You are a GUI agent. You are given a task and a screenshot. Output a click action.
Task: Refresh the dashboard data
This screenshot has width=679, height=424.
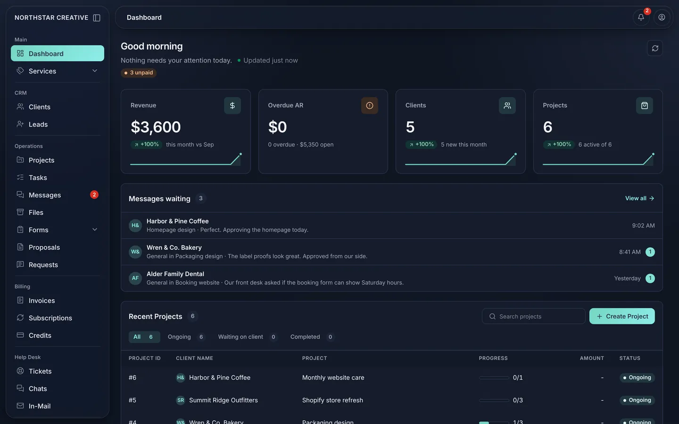click(x=655, y=48)
